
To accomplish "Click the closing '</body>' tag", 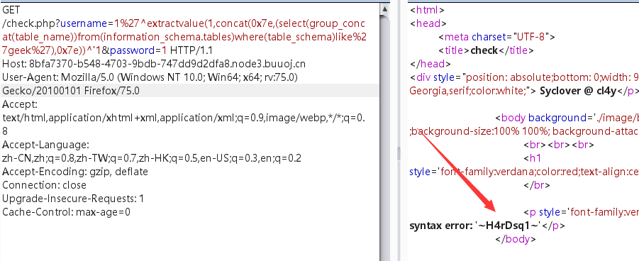I will (x=515, y=239).
